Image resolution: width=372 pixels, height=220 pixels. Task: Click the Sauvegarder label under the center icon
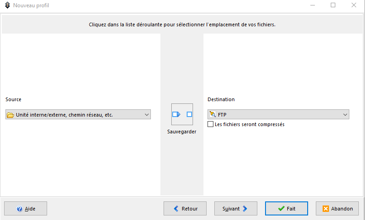pos(182,132)
